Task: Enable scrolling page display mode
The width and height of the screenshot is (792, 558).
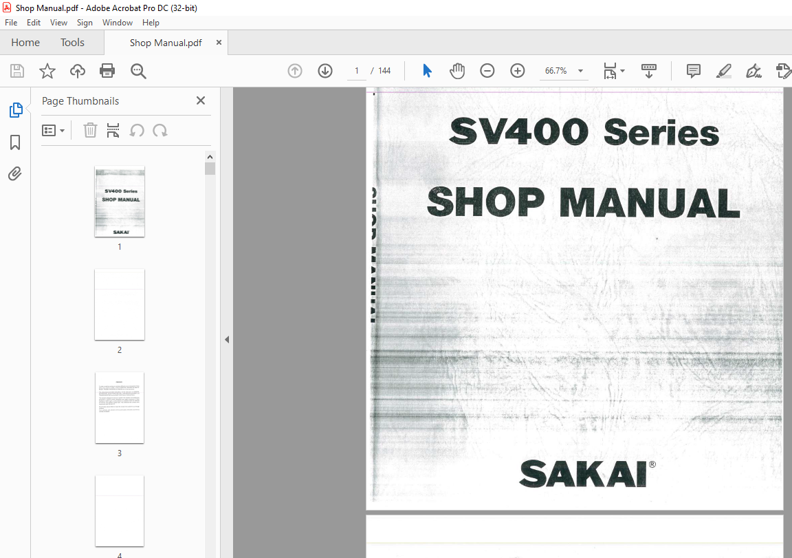Action: click(648, 71)
